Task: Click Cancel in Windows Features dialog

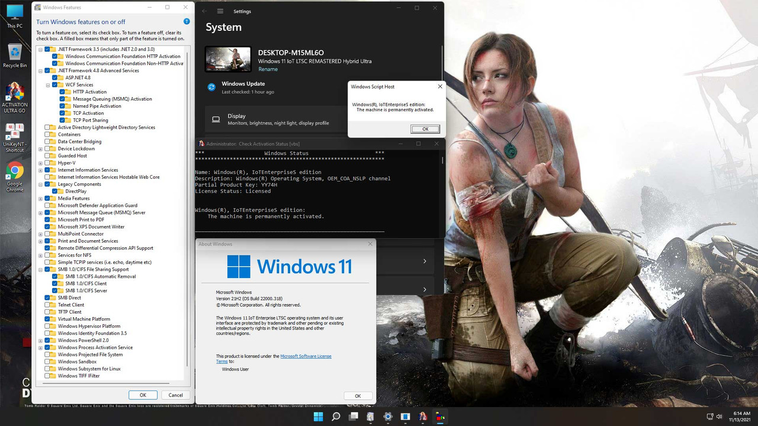Action: [175, 395]
